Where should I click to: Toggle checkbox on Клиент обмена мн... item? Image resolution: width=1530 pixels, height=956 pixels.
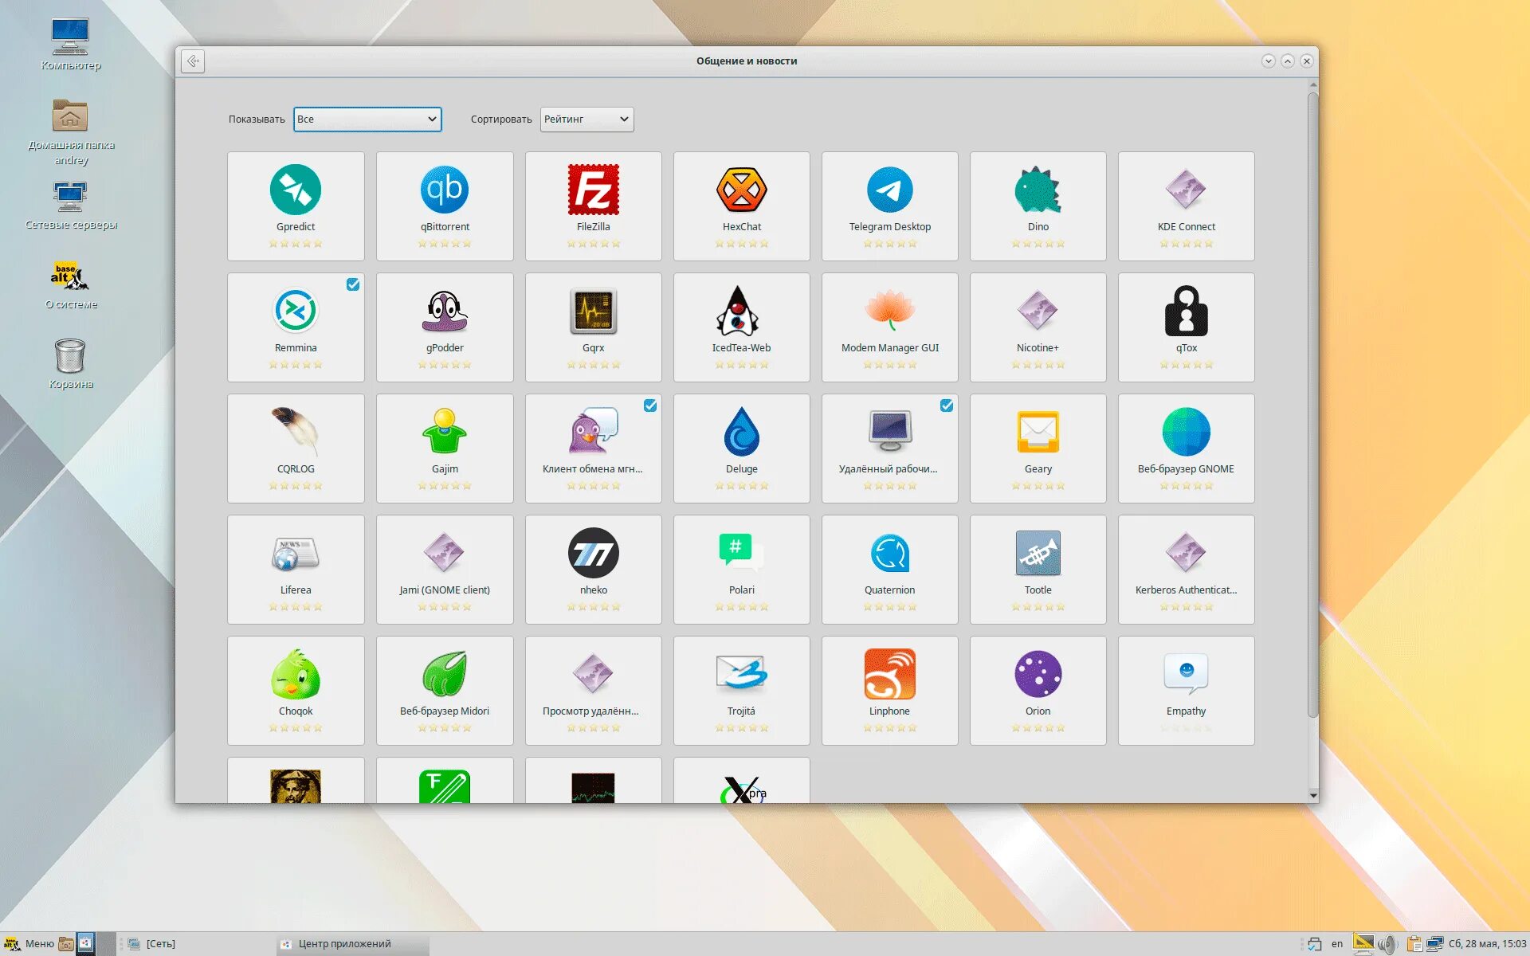[x=650, y=406]
